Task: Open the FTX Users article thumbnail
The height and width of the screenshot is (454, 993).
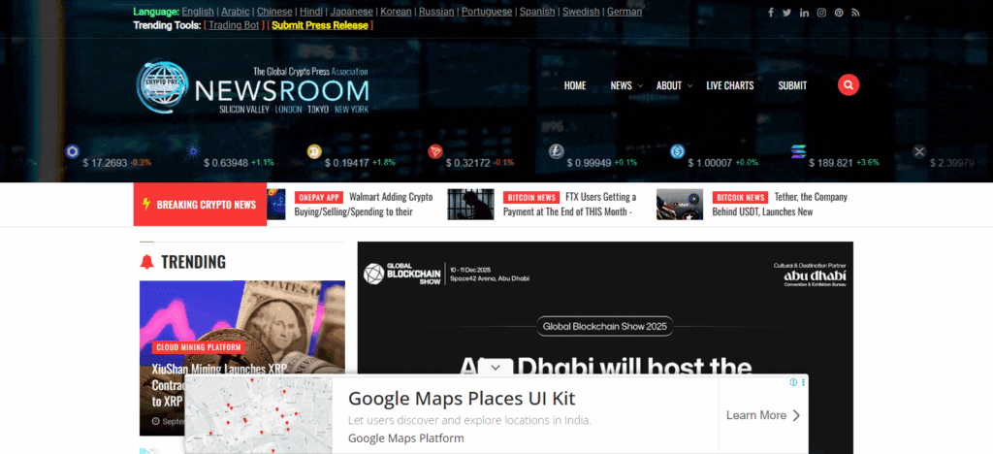Action: [470, 204]
